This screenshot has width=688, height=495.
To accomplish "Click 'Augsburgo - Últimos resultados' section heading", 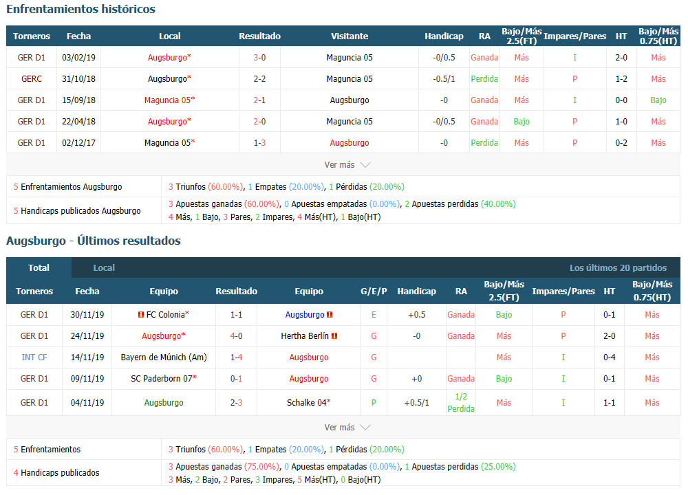I will tap(94, 241).
